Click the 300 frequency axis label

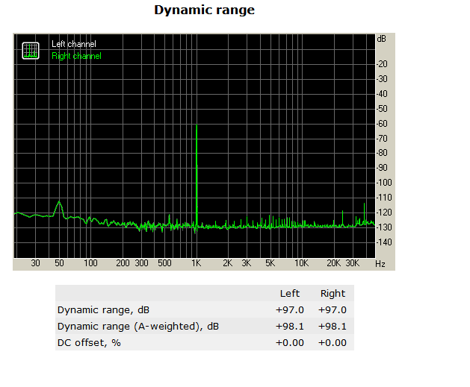141,263
